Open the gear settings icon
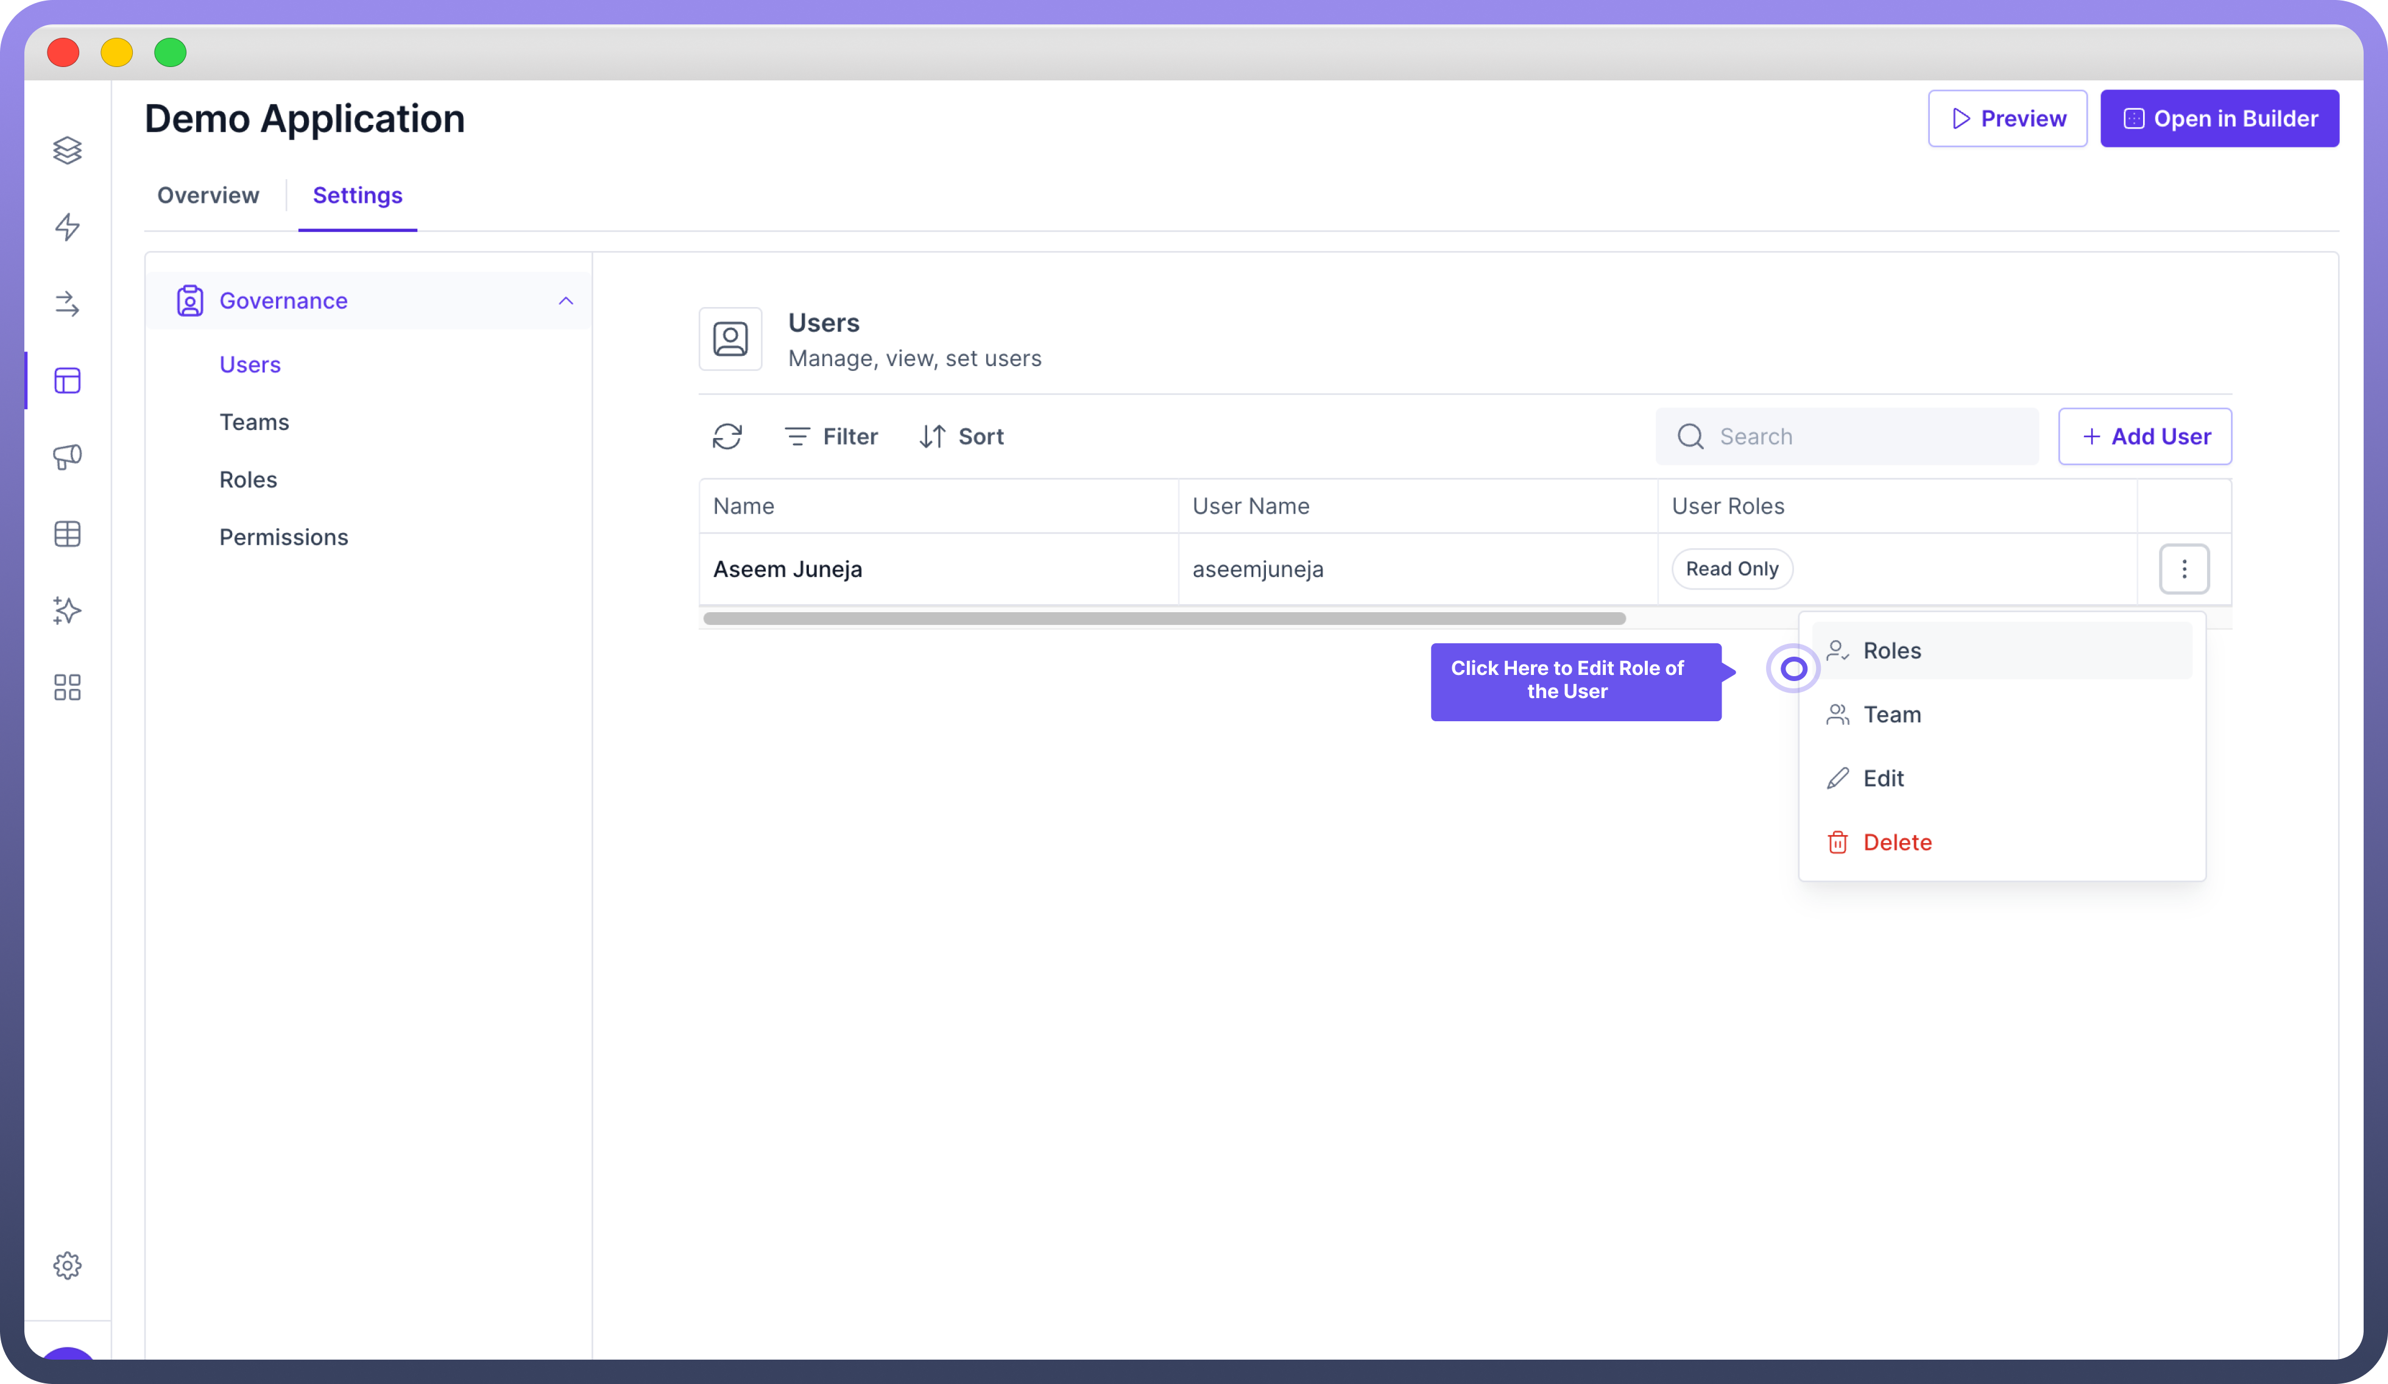Image resolution: width=2388 pixels, height=1384 pixels. click(67, 1265)
